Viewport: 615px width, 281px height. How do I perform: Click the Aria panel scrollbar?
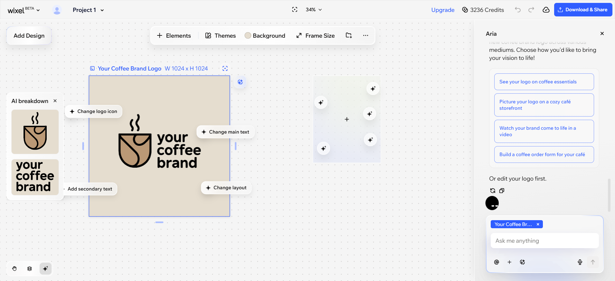click(x=609, y=195)
